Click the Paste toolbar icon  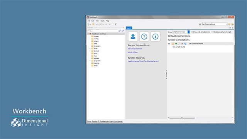[116, 24]
